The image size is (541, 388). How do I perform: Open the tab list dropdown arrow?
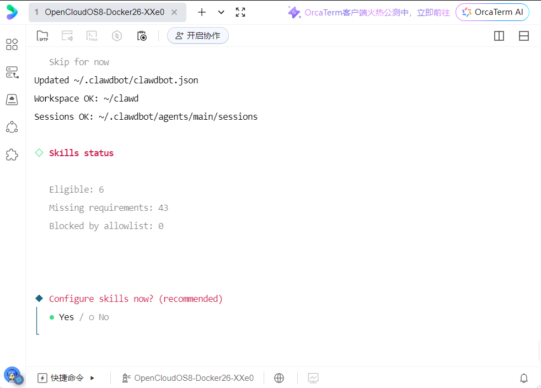click(221, 12)
